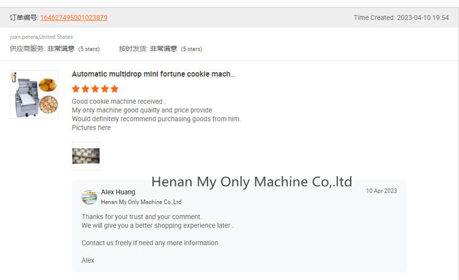The width and height of the screenshot is (459, 280).
Task: Click 'Thanks for your trust and your comment' text
Action: (x=142, y=216)
